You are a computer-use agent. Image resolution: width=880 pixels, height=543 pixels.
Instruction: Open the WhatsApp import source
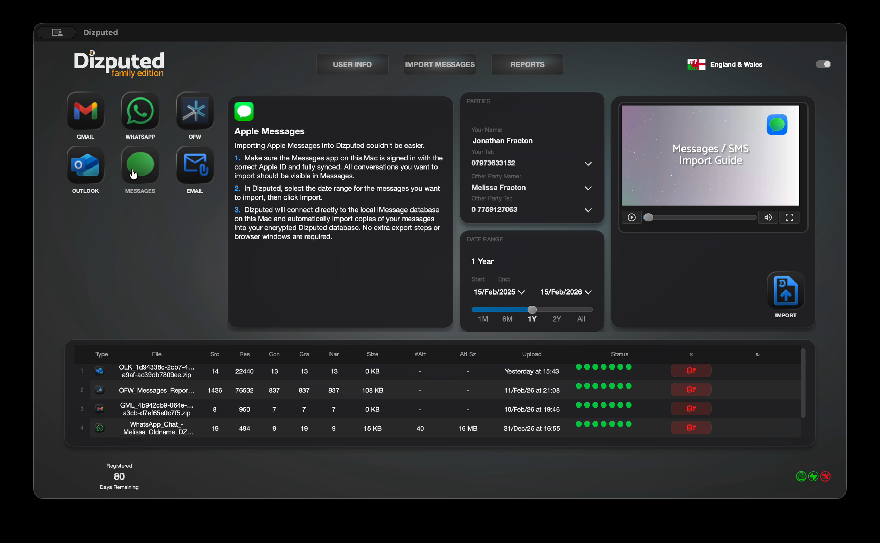coord(140,111)
